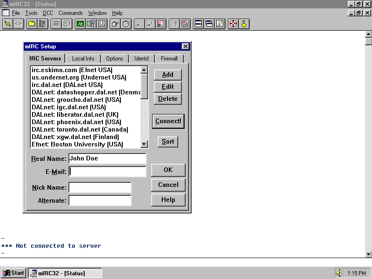Click the grayed DCC Send icon
This screenshot has width=372, height=279.
(139, 24)
